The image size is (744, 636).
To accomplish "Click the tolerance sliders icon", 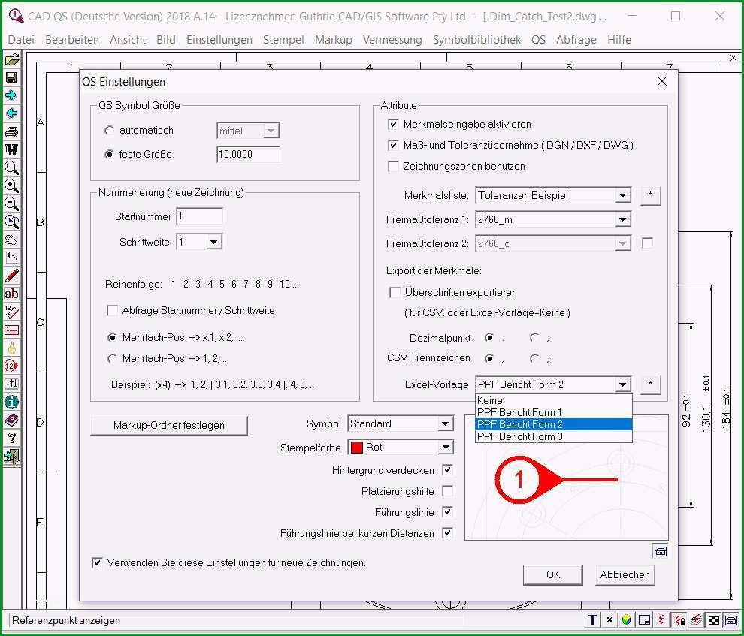I will pos(11,384).
